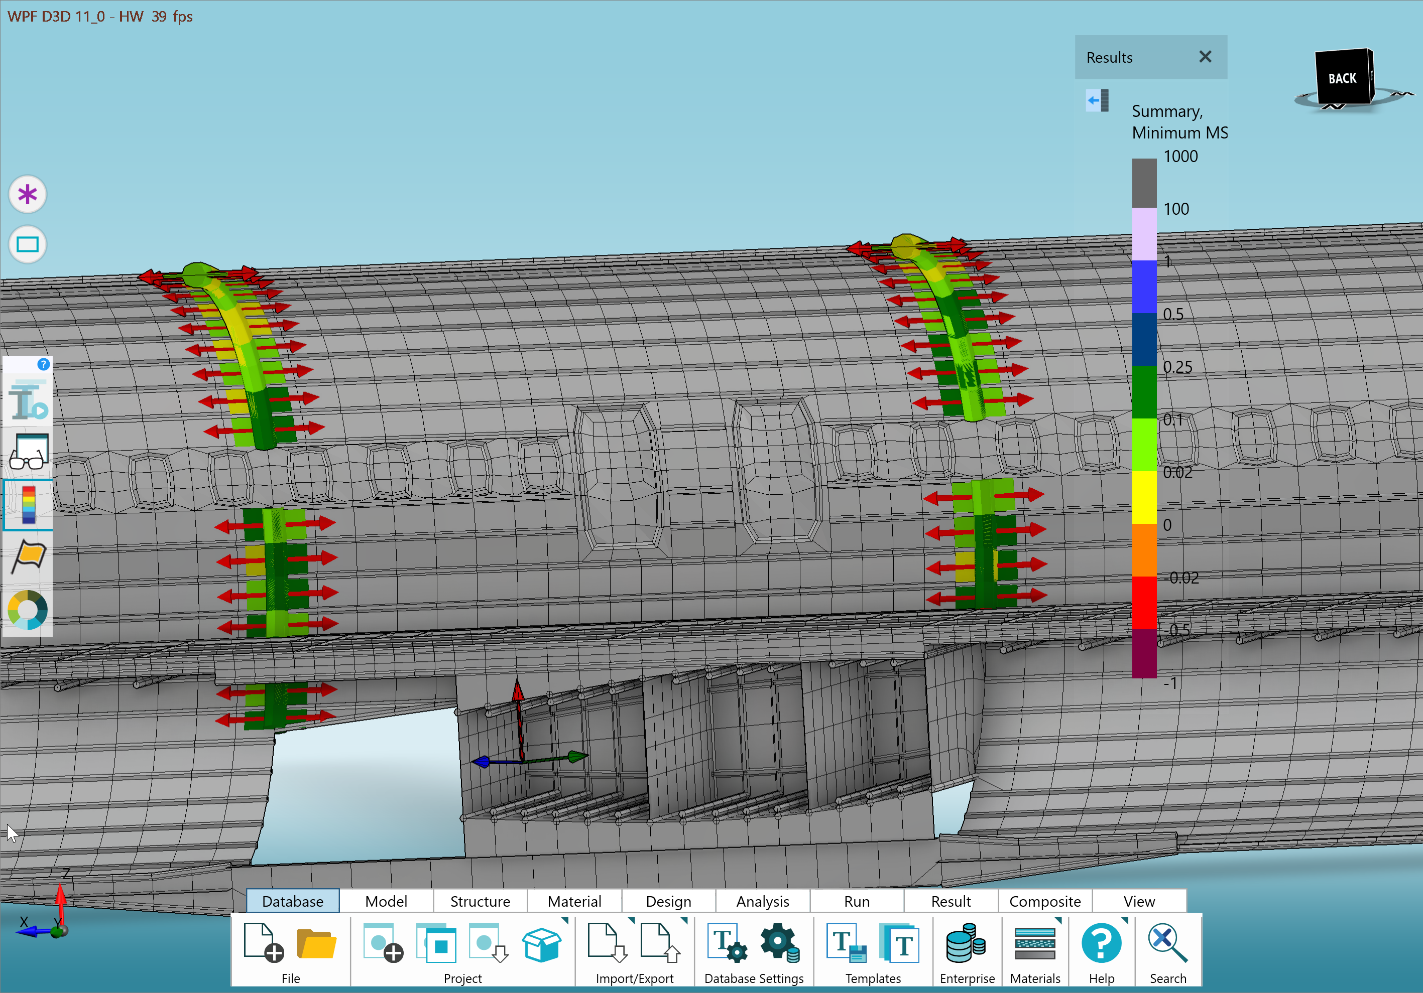Click the project download arrow icon
Image resolution: width=1423 pixels, height=993 pixels.
tap(489, 942)
